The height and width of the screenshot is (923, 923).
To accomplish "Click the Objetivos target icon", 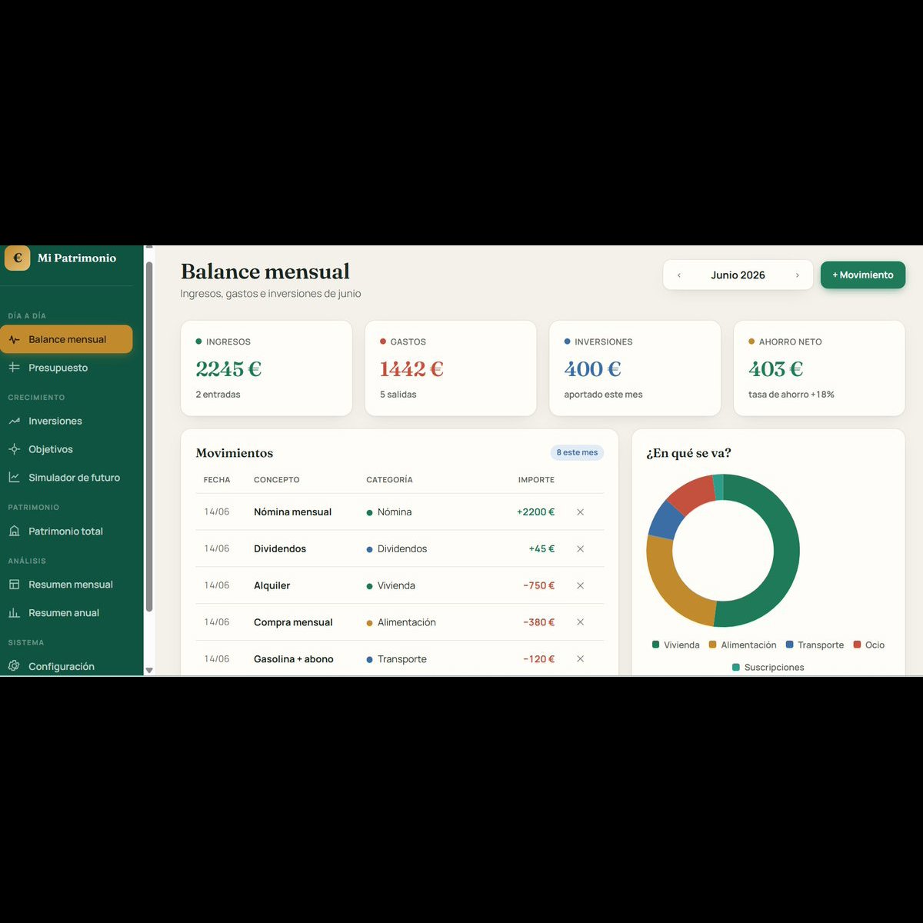I will click(x=14, y=449).
